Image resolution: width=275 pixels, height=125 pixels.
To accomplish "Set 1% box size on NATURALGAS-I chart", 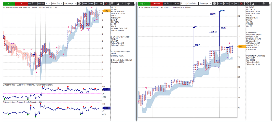I will pyautogui.click(x=232, y=3).
